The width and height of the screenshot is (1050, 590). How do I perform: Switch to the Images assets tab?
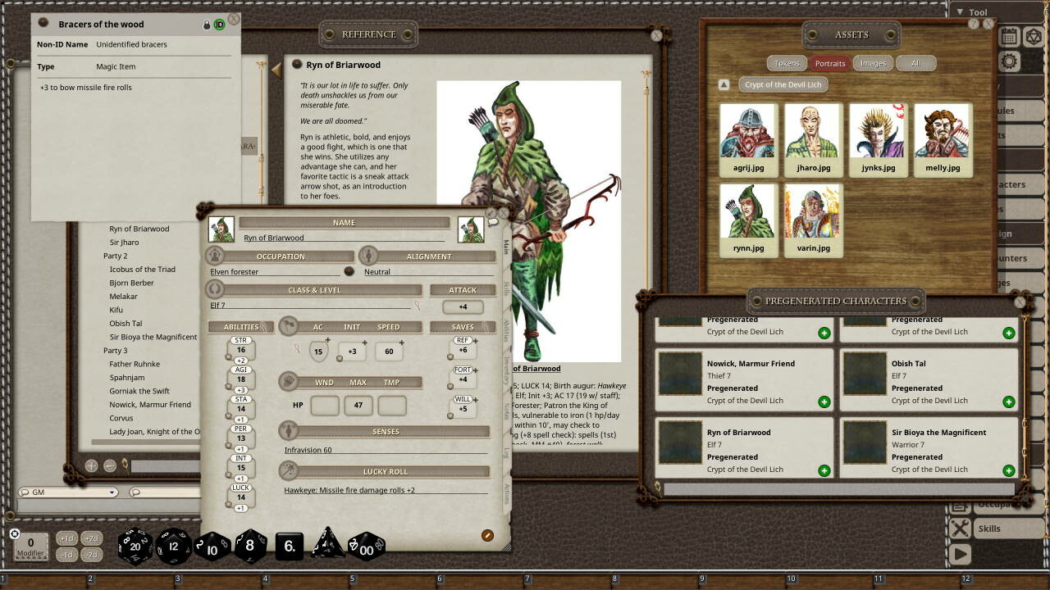pos(873,63)
